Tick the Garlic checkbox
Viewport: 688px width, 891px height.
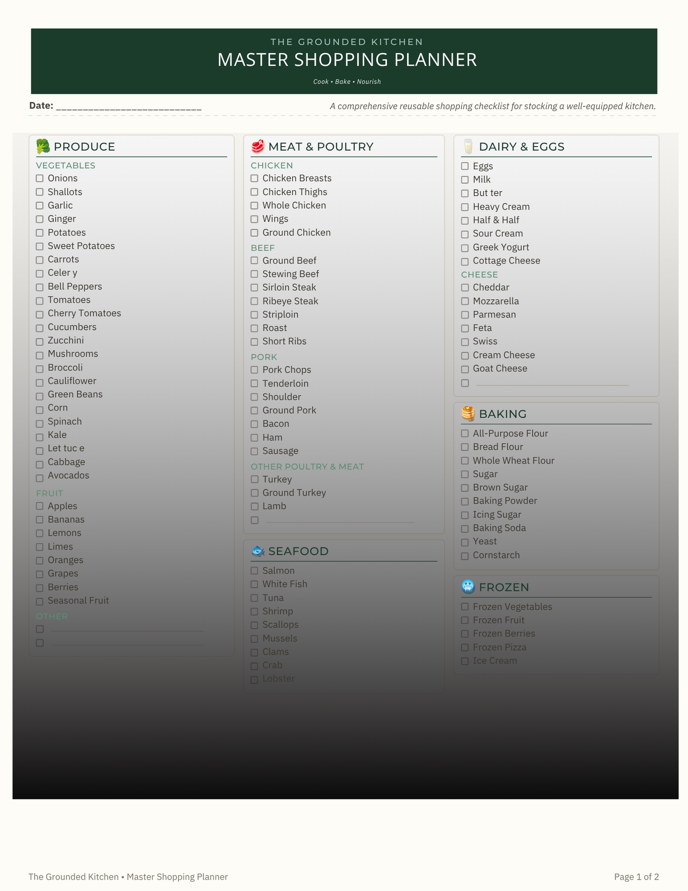(x=40, y=205)
